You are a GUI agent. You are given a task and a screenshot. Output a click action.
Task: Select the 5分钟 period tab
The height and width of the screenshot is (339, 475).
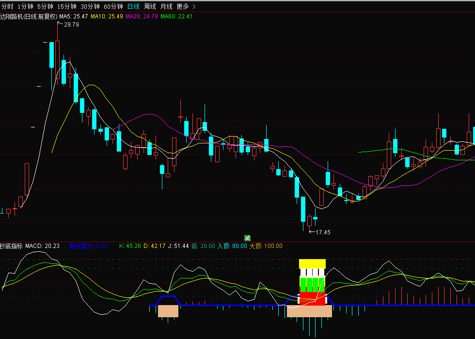click(45, 6)
